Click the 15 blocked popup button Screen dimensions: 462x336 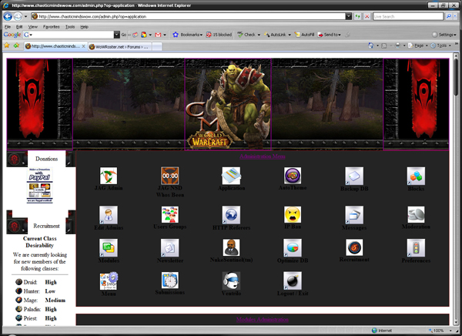[219, 35]
